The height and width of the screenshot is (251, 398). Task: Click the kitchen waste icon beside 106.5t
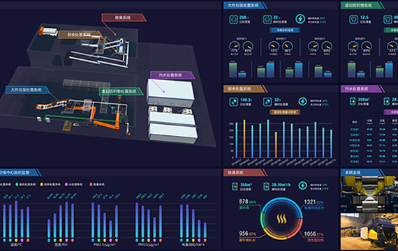tap(233, 102)
